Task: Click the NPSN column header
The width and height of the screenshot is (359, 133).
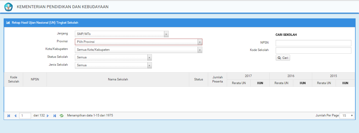Action: [x=35, y=79]
